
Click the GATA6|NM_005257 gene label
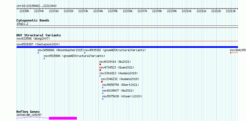pos(29,115)
